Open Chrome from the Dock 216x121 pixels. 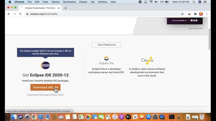pyautogui.click(x=34, y=117)
